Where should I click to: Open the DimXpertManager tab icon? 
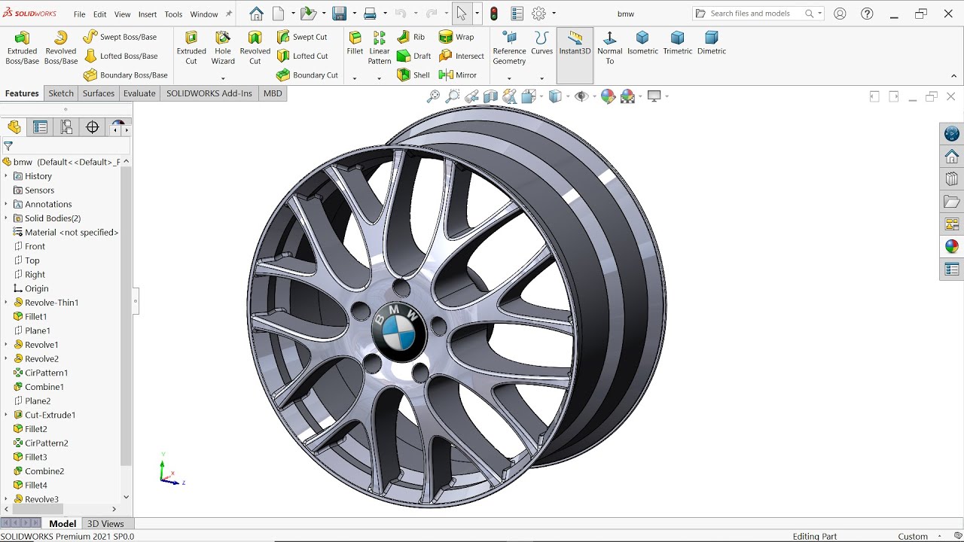click(93, 127)
